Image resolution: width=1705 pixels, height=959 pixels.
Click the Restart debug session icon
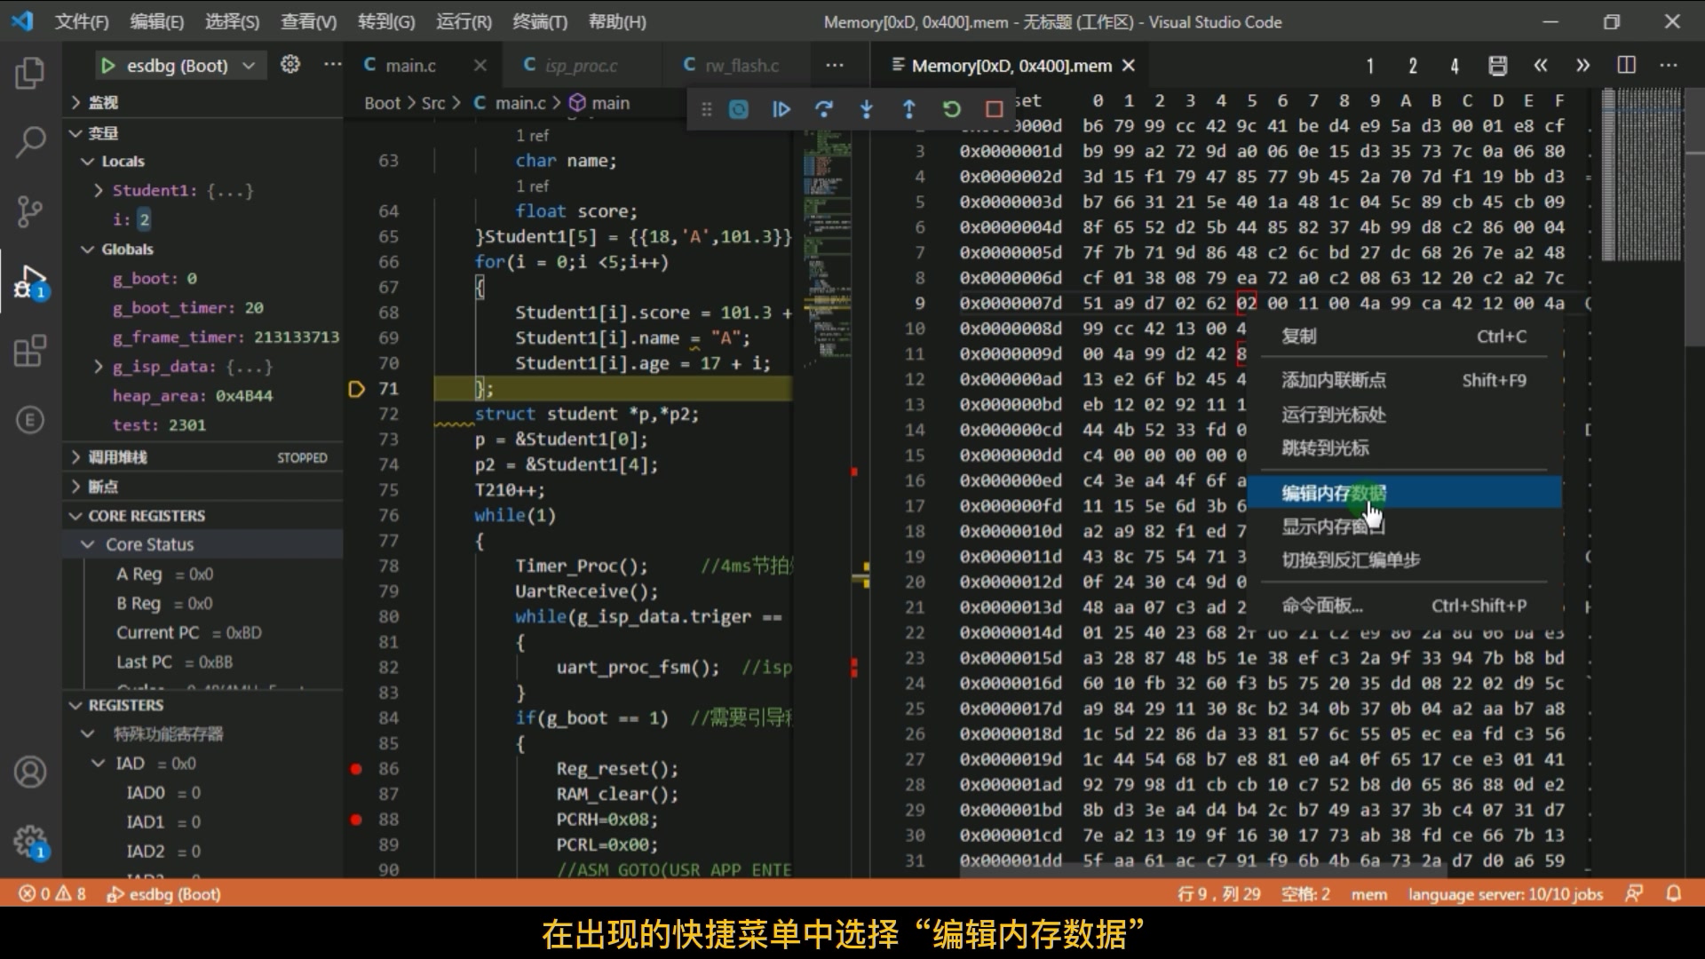(x=952, y=109)
